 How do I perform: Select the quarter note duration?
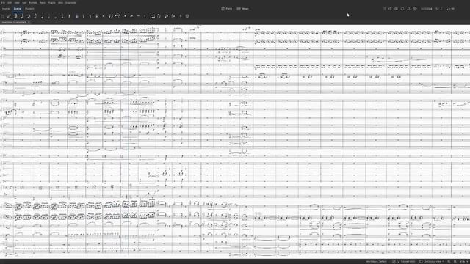click(42, 16)
